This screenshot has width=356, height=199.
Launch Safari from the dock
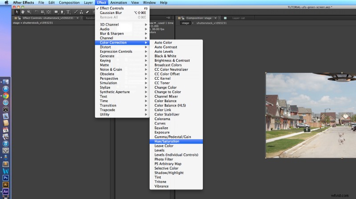6,103
